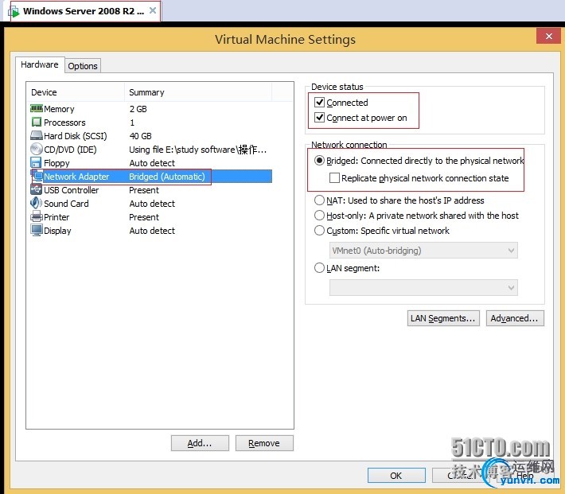Click the Processors summary value '1'
The height and width of the screenshot is (494, 565).
132,123
